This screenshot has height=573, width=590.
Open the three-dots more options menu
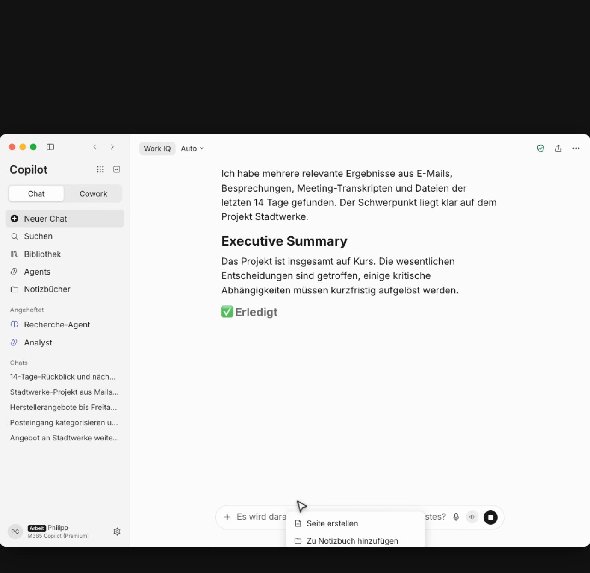(576, 148)
